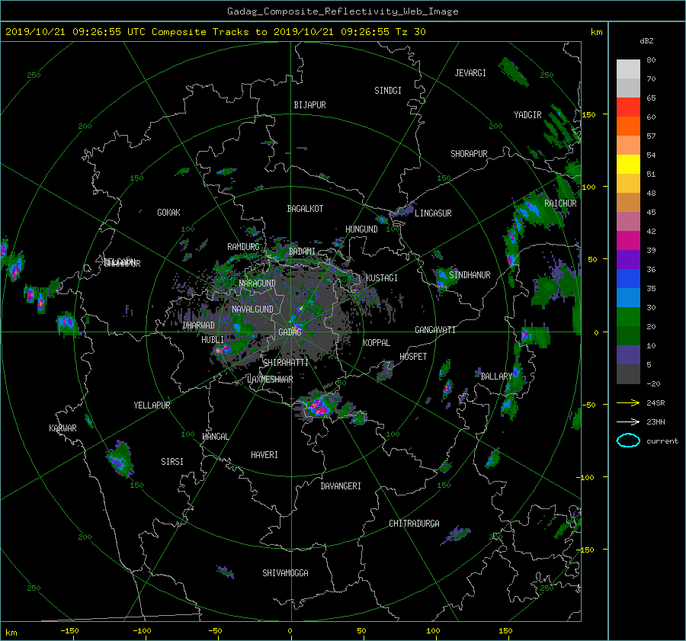Click the HUBLI city label
The height and width of the screenshot is (641, 686).
click(x=213, y=339)
